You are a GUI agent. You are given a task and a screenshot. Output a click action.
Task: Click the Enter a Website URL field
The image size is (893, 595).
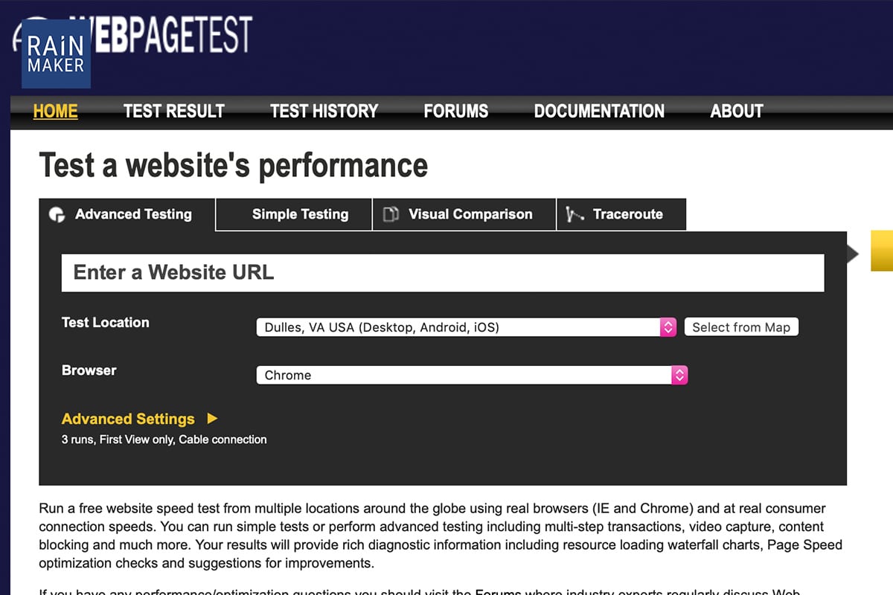coord(442,272)
